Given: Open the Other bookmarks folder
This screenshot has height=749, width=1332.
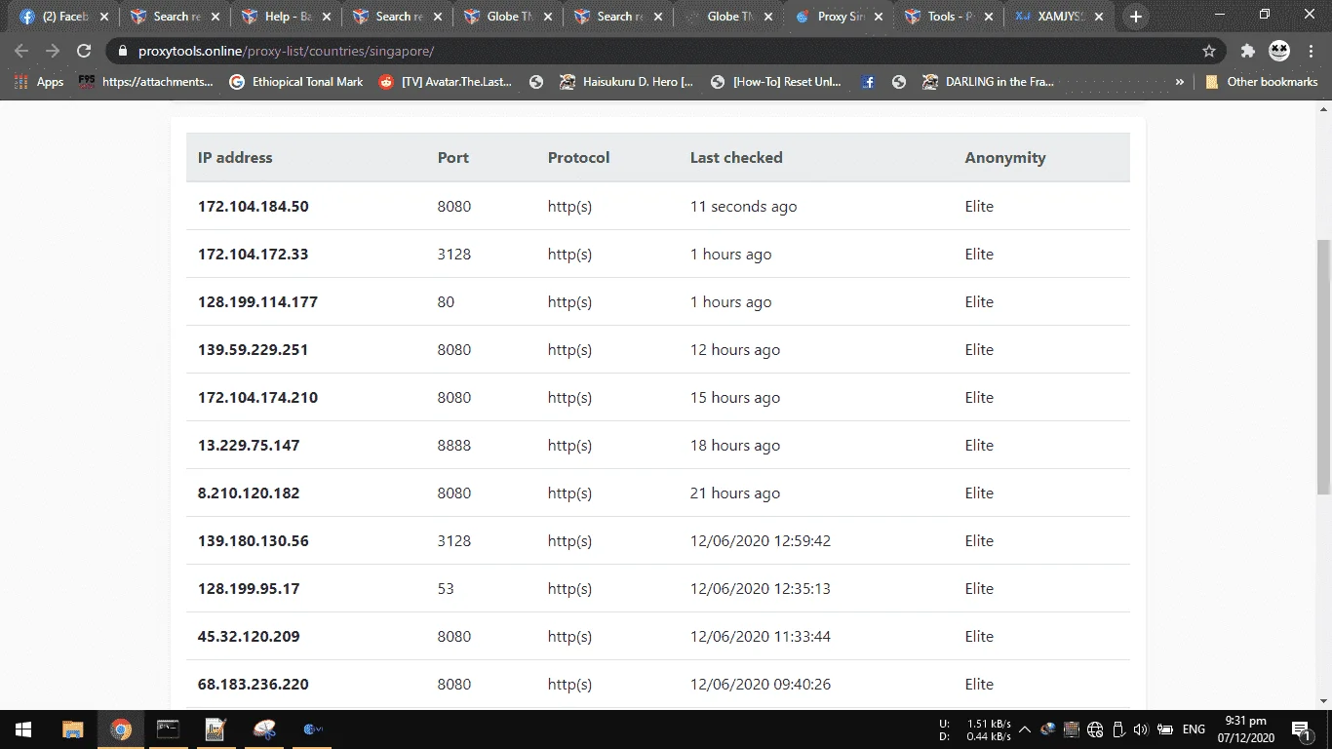Looking at the screenshot, I should pos(1262,82).
